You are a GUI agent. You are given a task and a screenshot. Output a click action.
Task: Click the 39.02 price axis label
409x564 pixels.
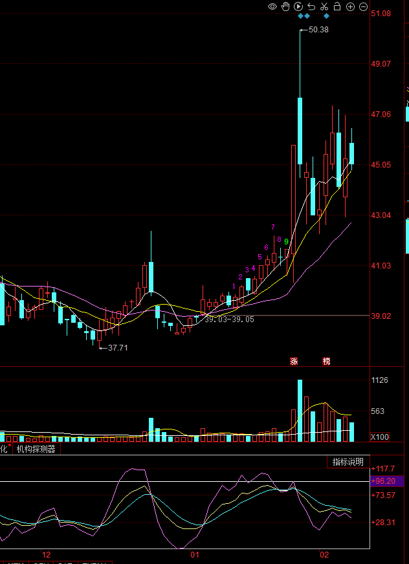click(381, 316)
